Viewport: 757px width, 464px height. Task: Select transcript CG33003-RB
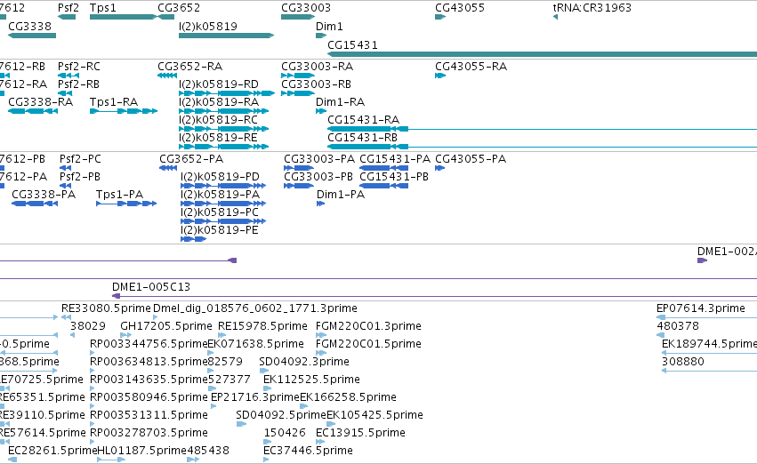click(x=316, y=84)
